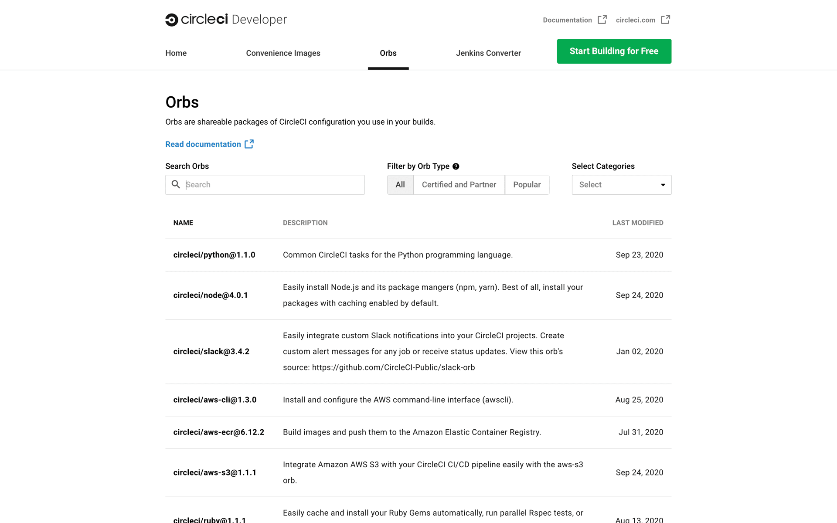
Task: Open the circleci/ruby@1.1.1 orb
Action: (x=210, y=520)
